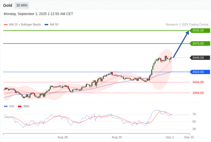
Task: Click the red 3384.00 support level label
Action: tap(198, 93)
